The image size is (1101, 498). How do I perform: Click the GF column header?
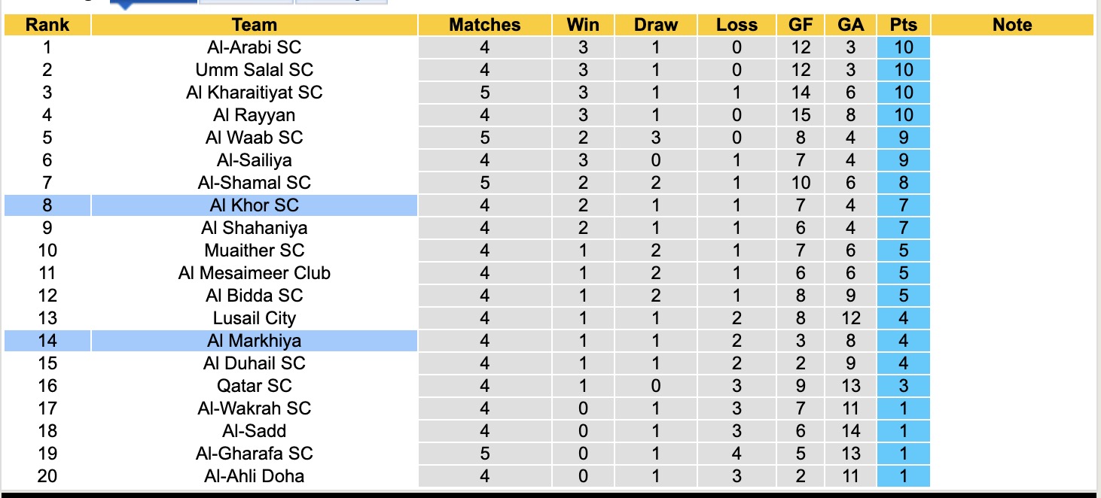tap(801, 25)
